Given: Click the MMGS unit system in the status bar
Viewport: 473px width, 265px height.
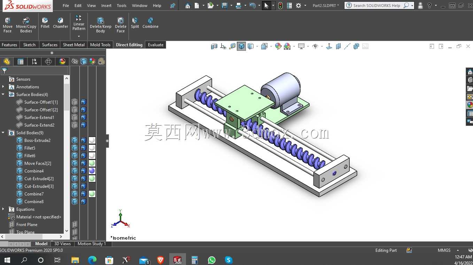Looking at the screenshot, I should click(x=444, y=250).
